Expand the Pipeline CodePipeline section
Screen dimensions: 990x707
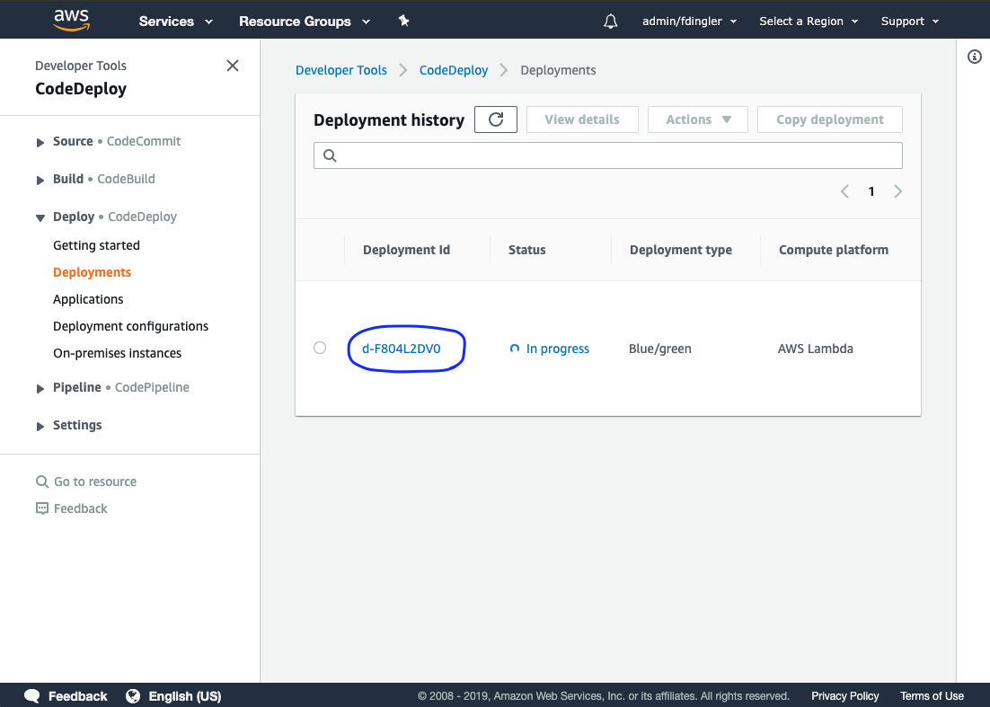(x=40, y=389)
